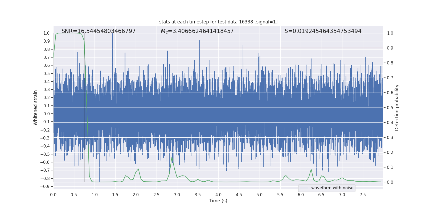Click the tall blue spike near 3.5 seconds

click(199, 41)
